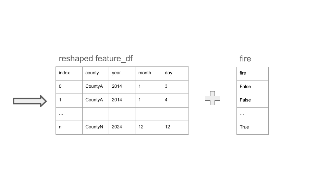Click the 'reshaped feature_df' title
The width and height of the screenshot is (329, 185).
tap(96, 59)
